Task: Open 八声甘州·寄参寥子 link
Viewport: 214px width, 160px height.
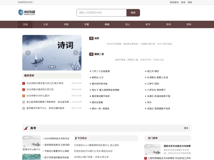Action: coord(156,90)
